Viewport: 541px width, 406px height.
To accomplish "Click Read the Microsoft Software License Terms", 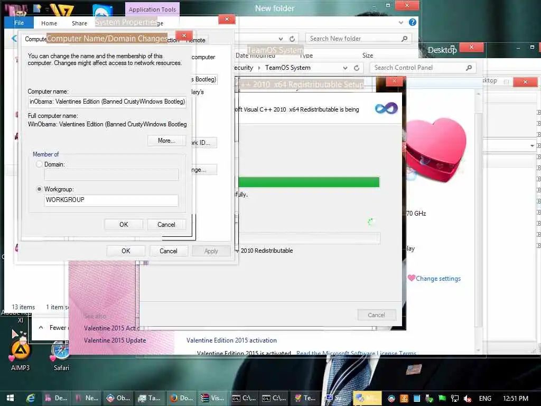I will 357,353.
